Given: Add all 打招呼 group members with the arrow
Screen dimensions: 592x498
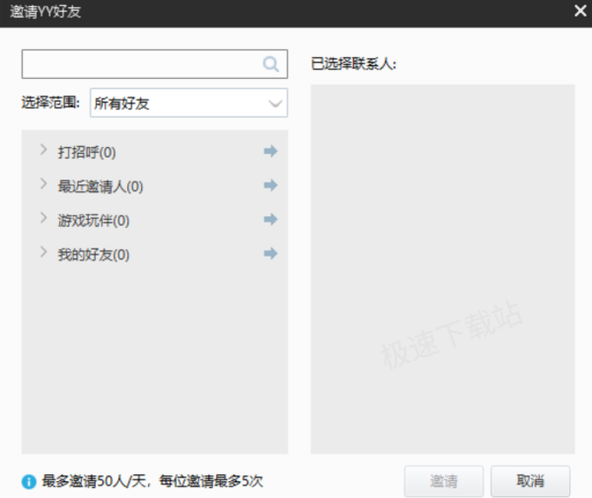Looking at the screenshot, I should pos(270,151).
